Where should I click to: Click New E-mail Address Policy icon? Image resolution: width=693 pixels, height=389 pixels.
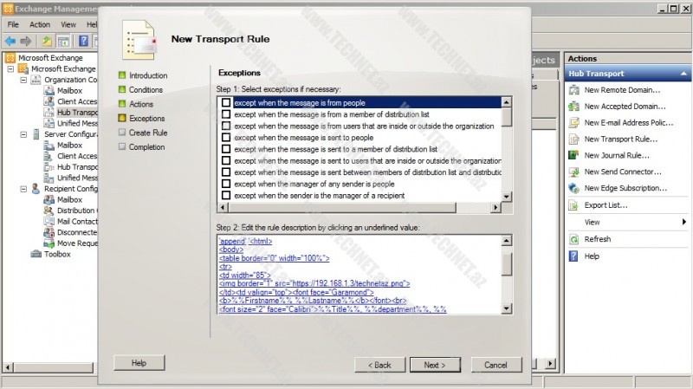tap(574, 123)
